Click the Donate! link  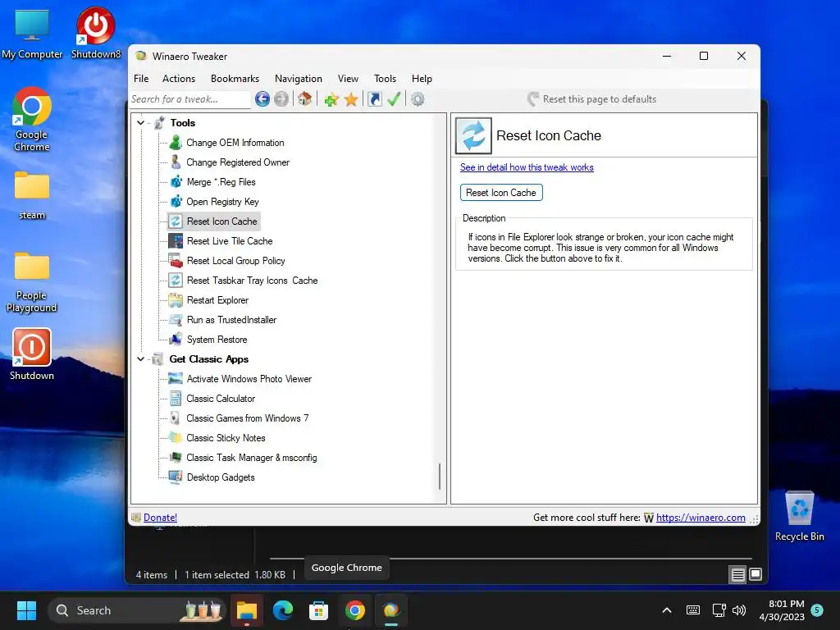click(x=160, y=518)
